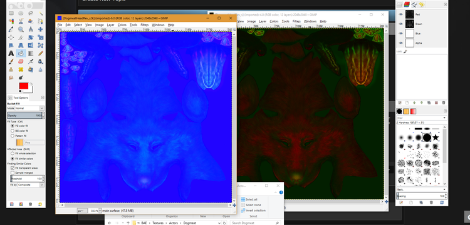This screenshot has height=225, width=470.
Task: Open File menu in blue image window
Action: pos(60,25)
